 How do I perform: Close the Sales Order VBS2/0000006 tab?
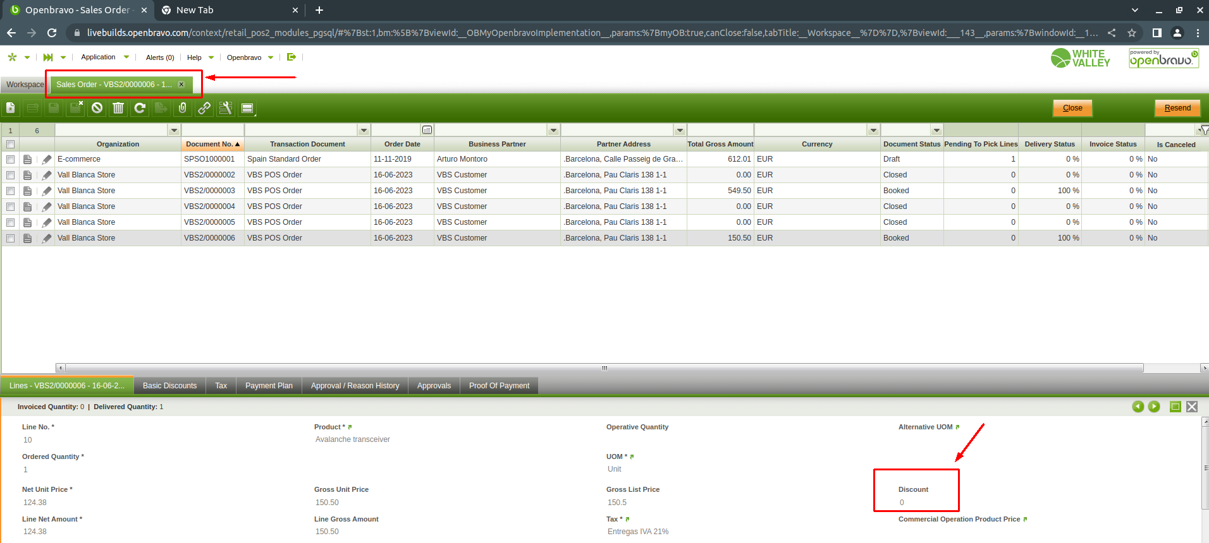181,84
